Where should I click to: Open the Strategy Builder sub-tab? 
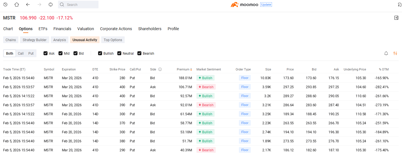34,40
